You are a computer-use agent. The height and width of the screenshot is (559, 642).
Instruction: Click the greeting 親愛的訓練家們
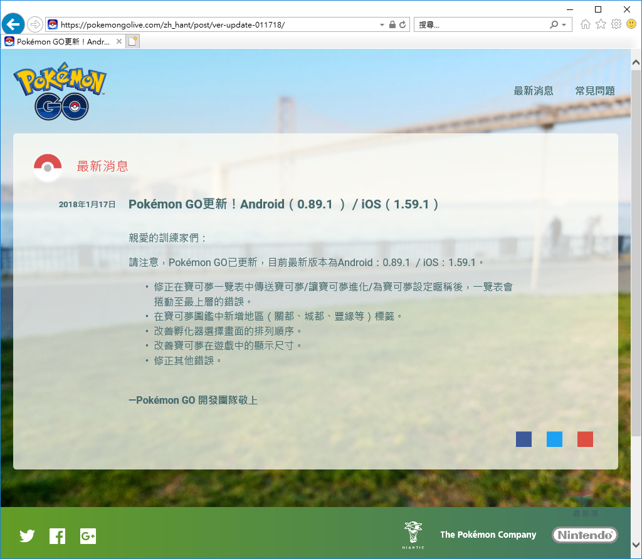click(167, 238)
